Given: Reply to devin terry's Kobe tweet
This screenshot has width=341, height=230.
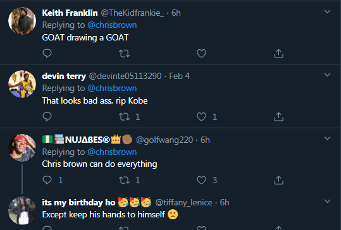Looking at the screenshot, I should (x=47, y=117).
